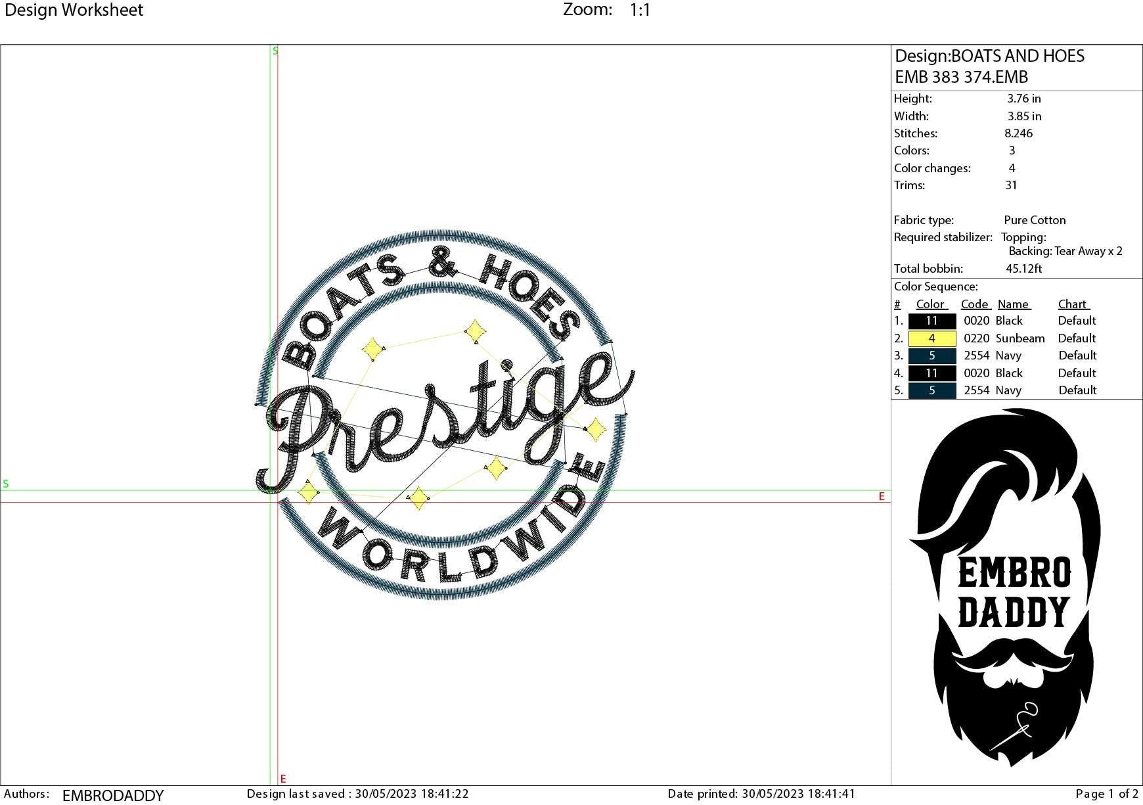This screenshot has height=805, width=1143.
Task: Select row 3 Navy in the color sequence
Action: (x=1010, y=356)
